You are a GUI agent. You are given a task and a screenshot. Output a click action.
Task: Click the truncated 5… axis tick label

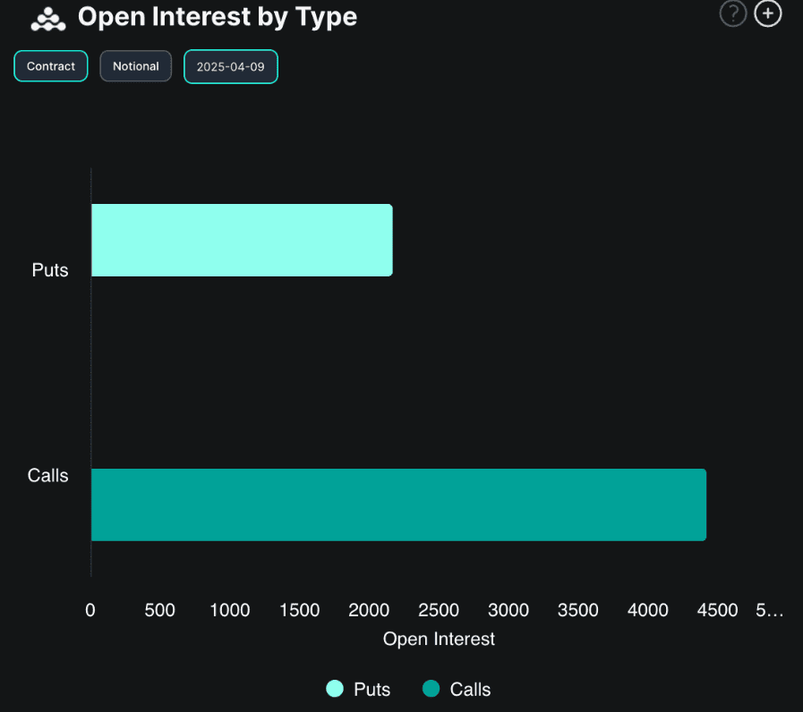769,610
